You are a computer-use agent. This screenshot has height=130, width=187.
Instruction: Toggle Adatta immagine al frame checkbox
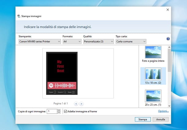[66, 111]
